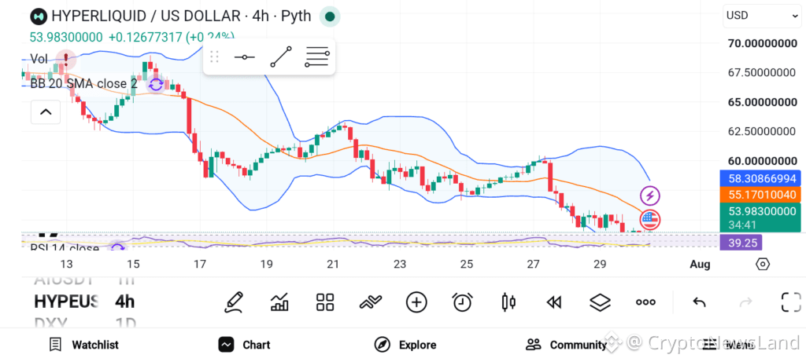The image size is (806, 362).
Task: Click the 65.00000000 price axis label
Action: tap(763, 102)
